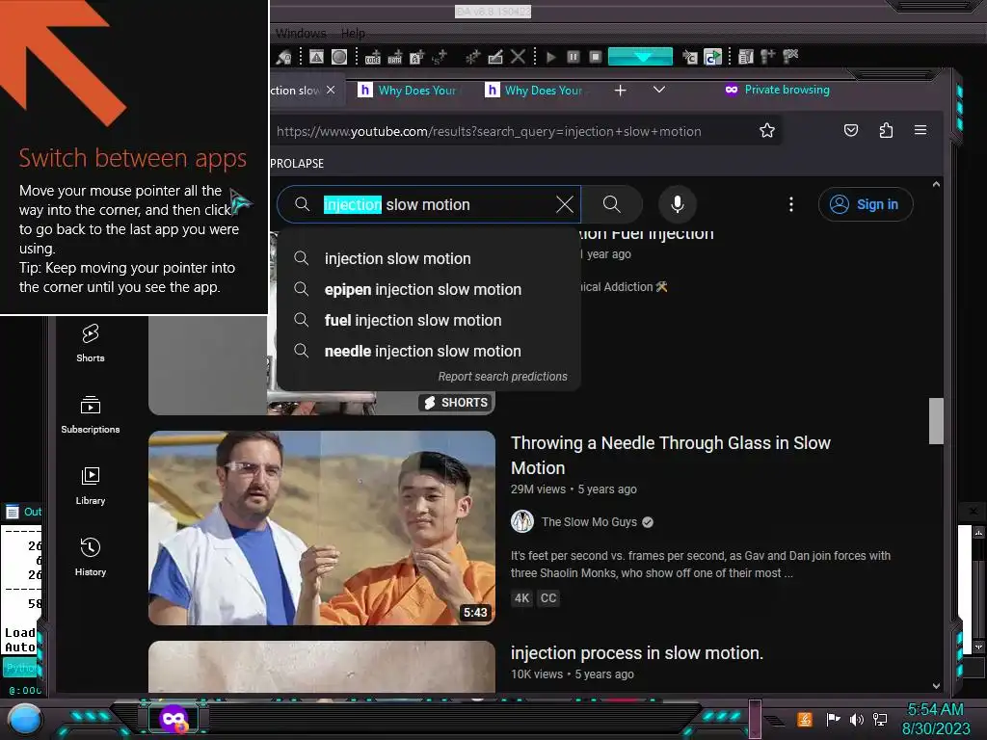
Task: Open Subscriptions in YouTube sidebar
Action: (90, 414)
